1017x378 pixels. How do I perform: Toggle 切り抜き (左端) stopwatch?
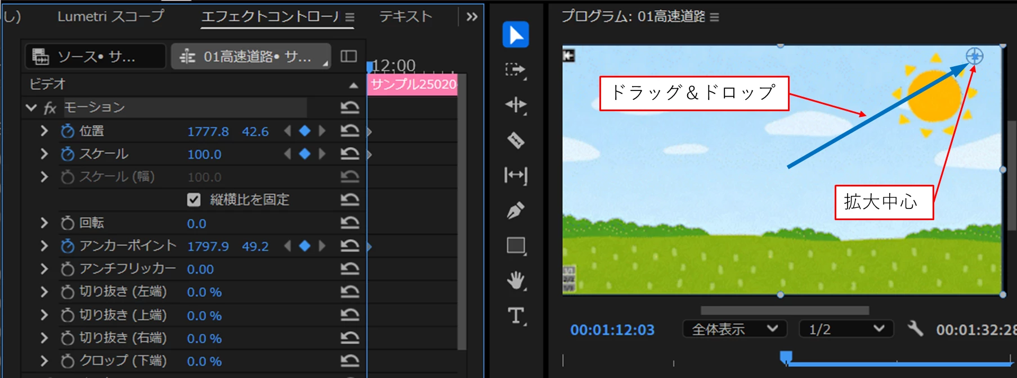tap(68, 292)
